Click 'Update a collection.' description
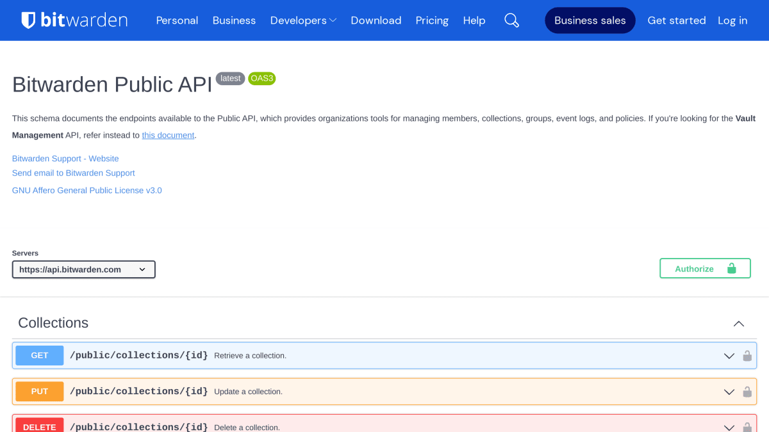Viewport: 769px width, 432px height. click(x=249, y=392)
